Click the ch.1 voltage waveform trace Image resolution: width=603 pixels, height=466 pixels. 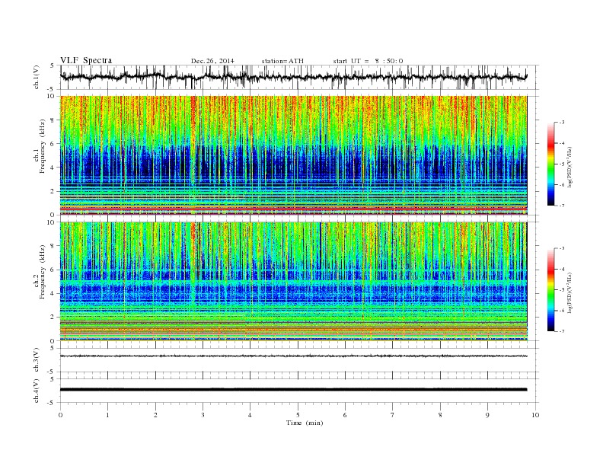tap(293, 77)
